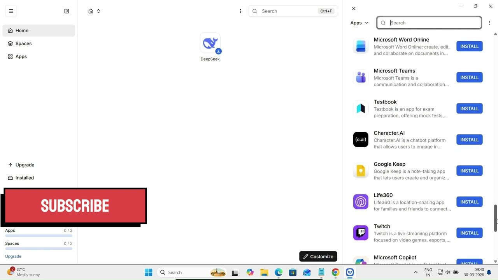This screenshot has width=498, height=280.
Task: Open the Apps category dropdown
Action: coord(359,23)
